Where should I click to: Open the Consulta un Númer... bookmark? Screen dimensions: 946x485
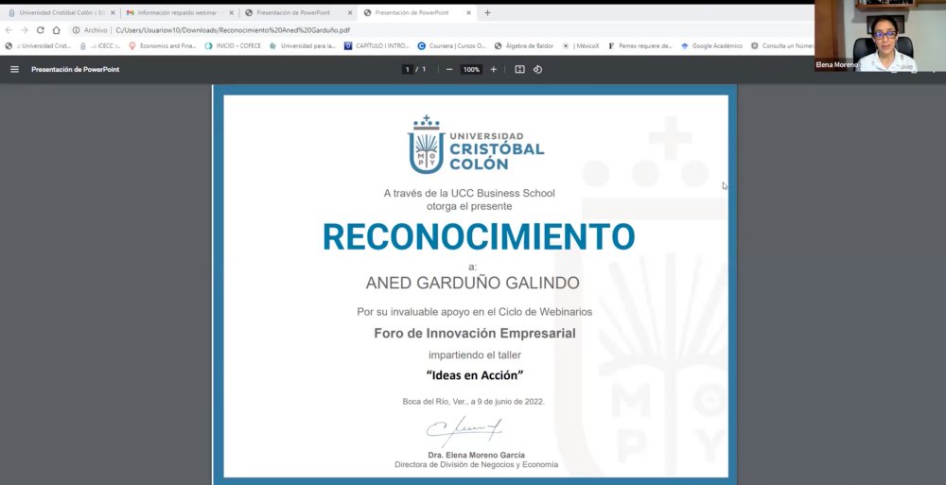click(782, 45)
